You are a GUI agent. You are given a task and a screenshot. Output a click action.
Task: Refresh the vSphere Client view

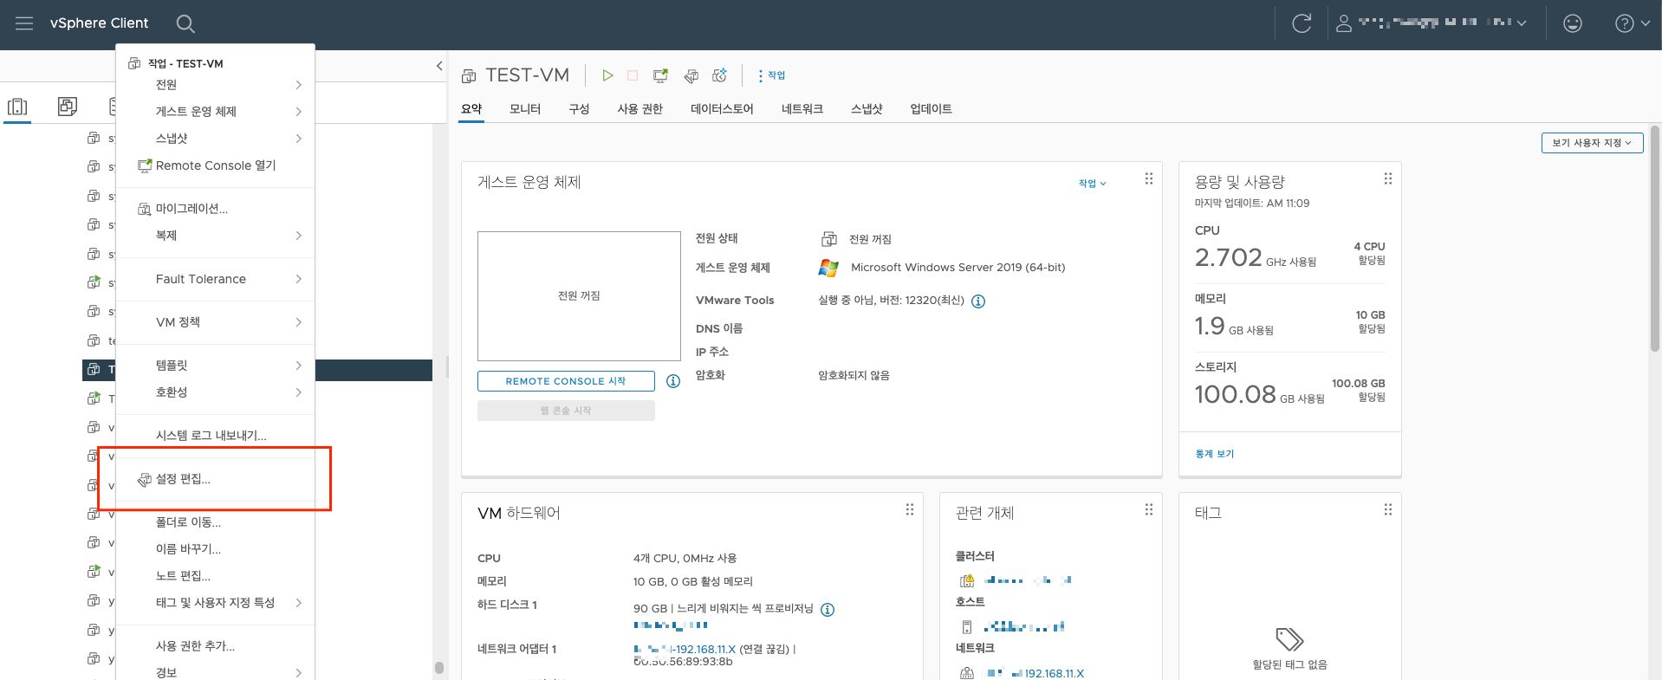[1302, 23]
